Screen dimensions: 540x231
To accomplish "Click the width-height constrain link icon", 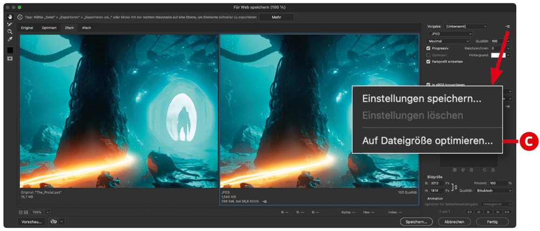I will (455, 187).
